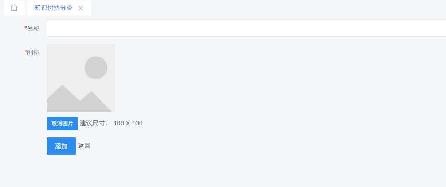Image resolution: width=446 pixels, height=187 pixels.
Task: Click the 100 X 100 size text
Action: (128, 123)
